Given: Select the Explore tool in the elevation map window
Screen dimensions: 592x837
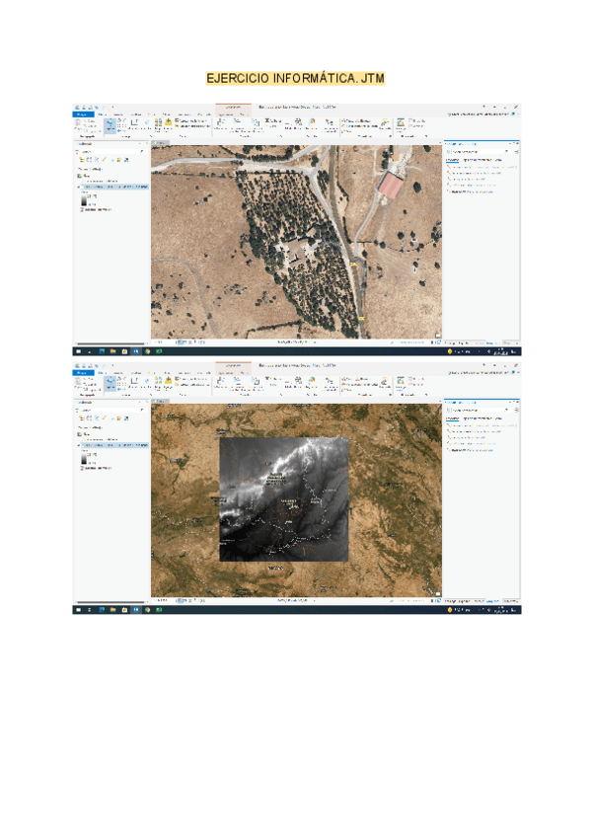Looking at the screenshot, I should (110, 382).
